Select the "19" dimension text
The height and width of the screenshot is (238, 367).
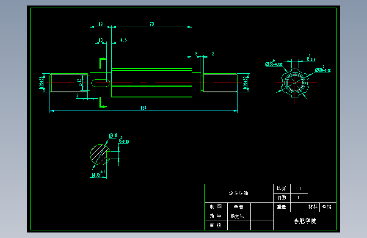coord(100,24)
